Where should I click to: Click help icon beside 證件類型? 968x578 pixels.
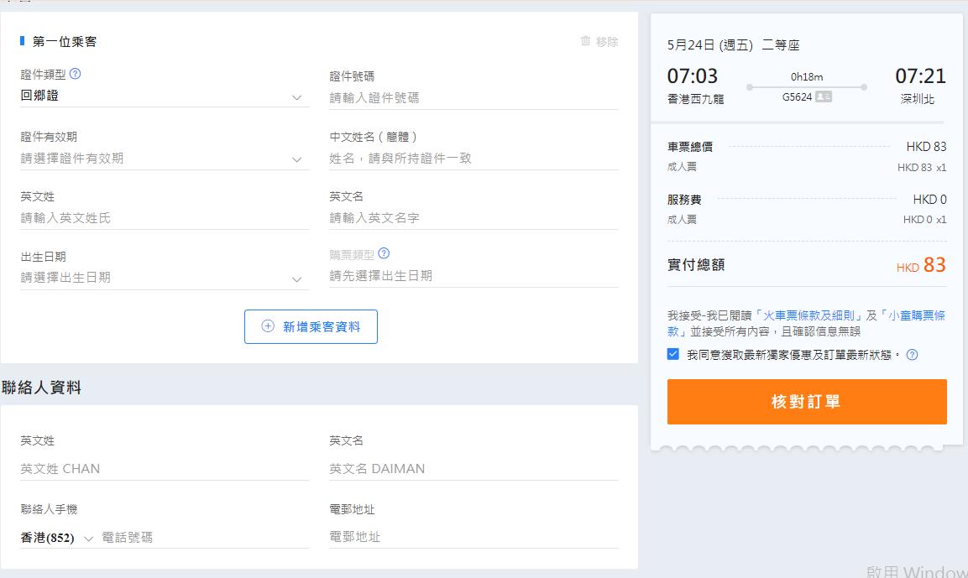click(x=76, y=74)
